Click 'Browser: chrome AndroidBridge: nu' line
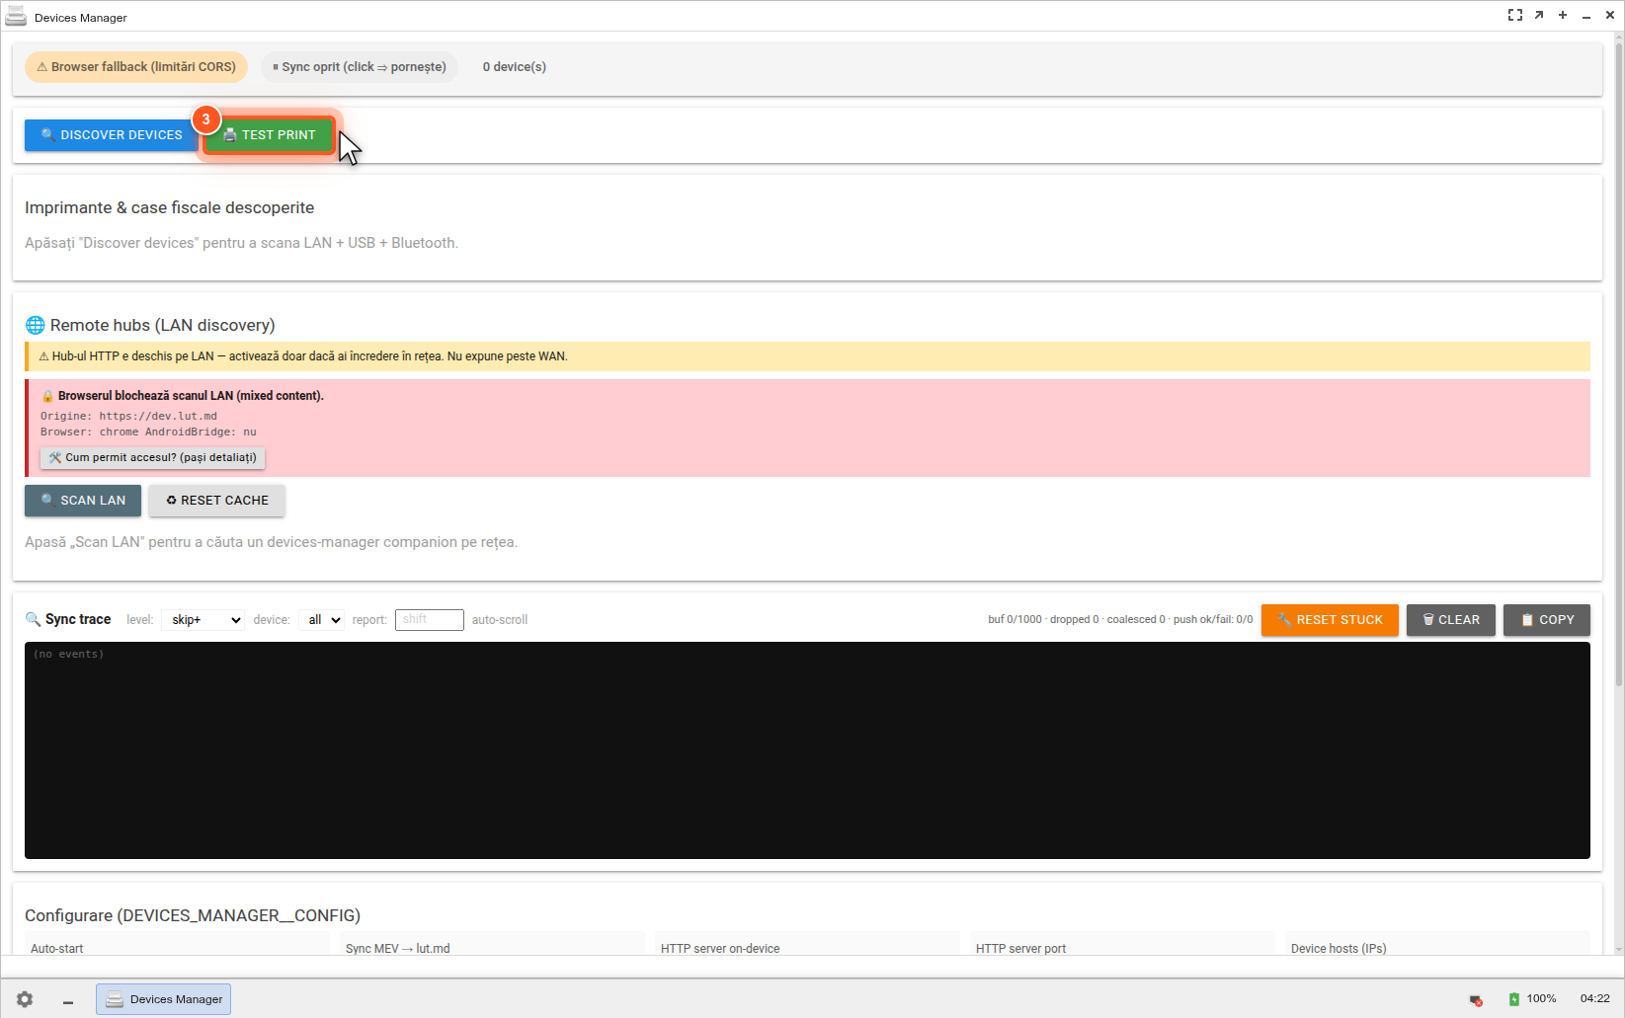This screenshot has height=1018, width=1625. tap(148, 432)
